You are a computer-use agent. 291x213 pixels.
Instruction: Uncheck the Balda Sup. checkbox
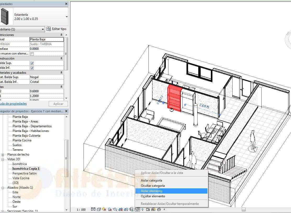[x=32, y=63]
